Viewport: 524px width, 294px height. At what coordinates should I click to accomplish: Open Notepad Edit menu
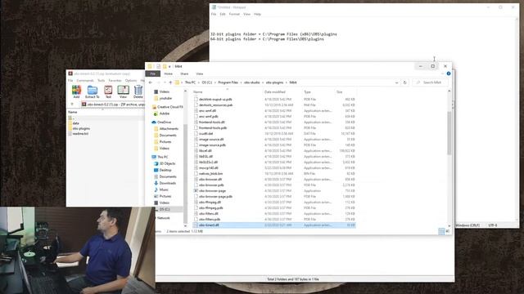click(x=223, y=15)
